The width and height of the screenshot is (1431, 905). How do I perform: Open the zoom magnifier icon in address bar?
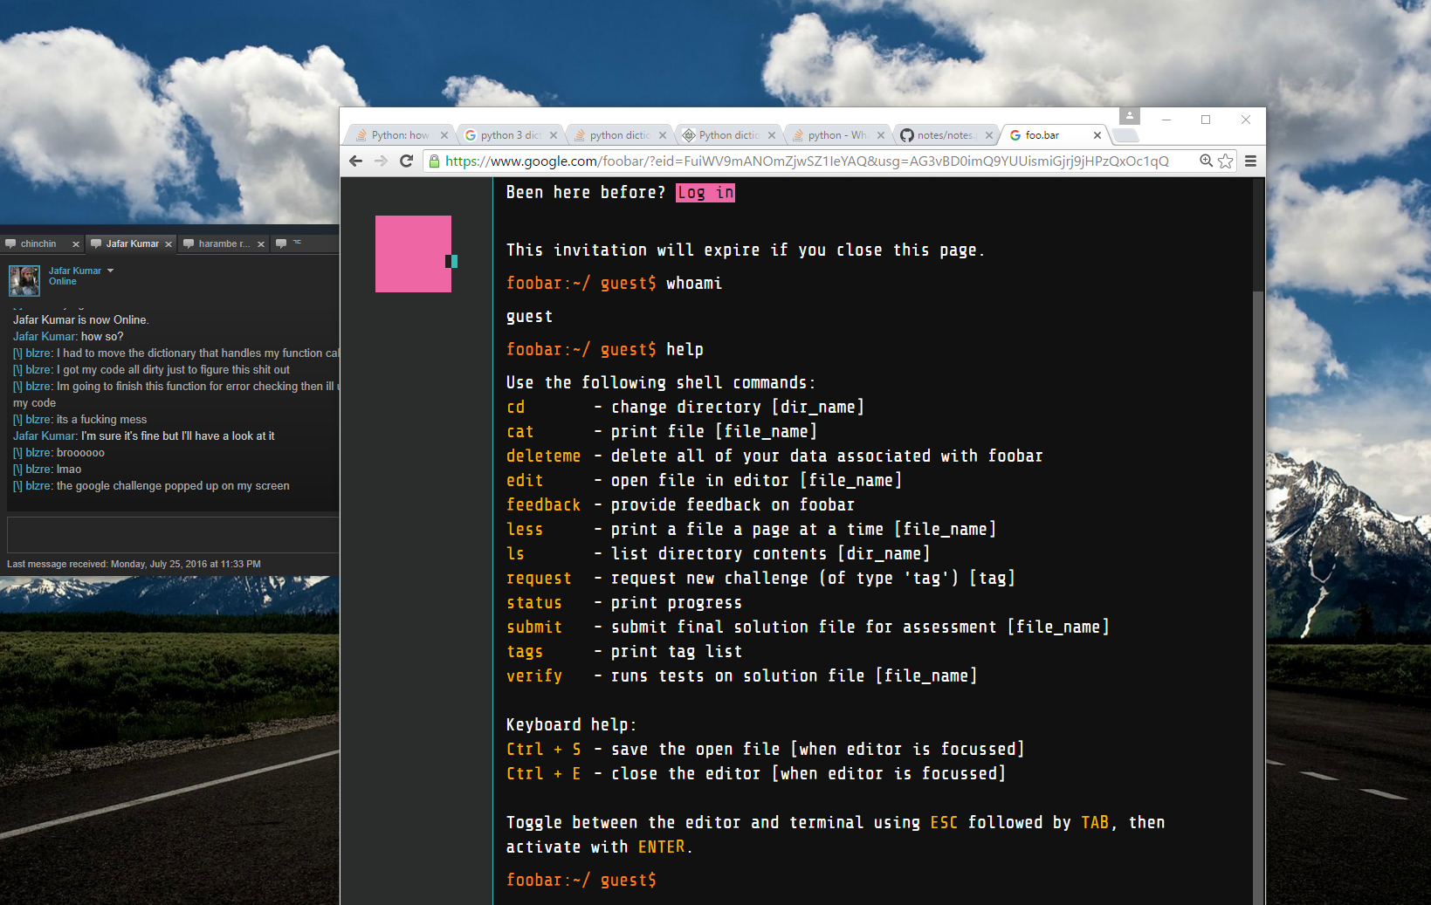1206,161
